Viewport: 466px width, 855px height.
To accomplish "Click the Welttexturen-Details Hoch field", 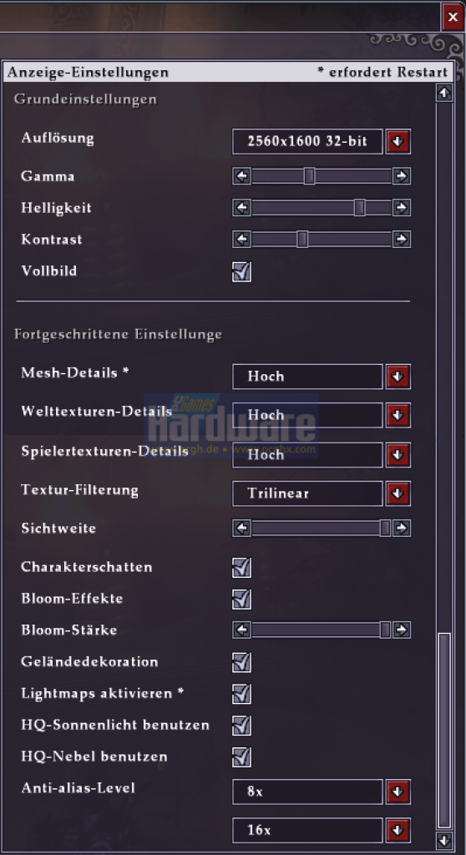I will coord(308,416).
